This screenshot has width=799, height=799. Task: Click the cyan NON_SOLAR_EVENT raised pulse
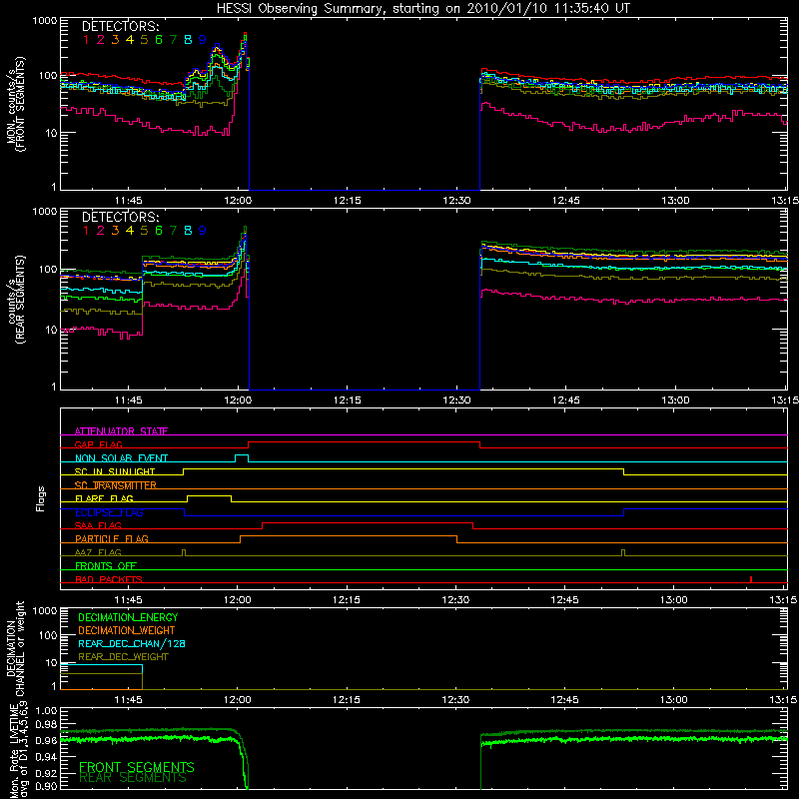click(x=242, y=458)
